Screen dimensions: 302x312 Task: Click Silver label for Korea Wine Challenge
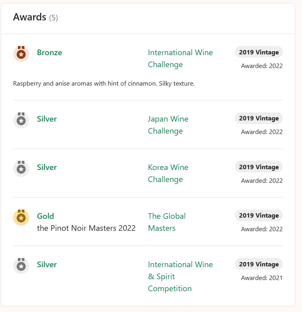tap(47, 167)
